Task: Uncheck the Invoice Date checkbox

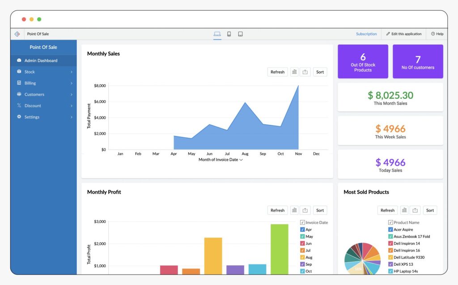Action: coord(303,222)
